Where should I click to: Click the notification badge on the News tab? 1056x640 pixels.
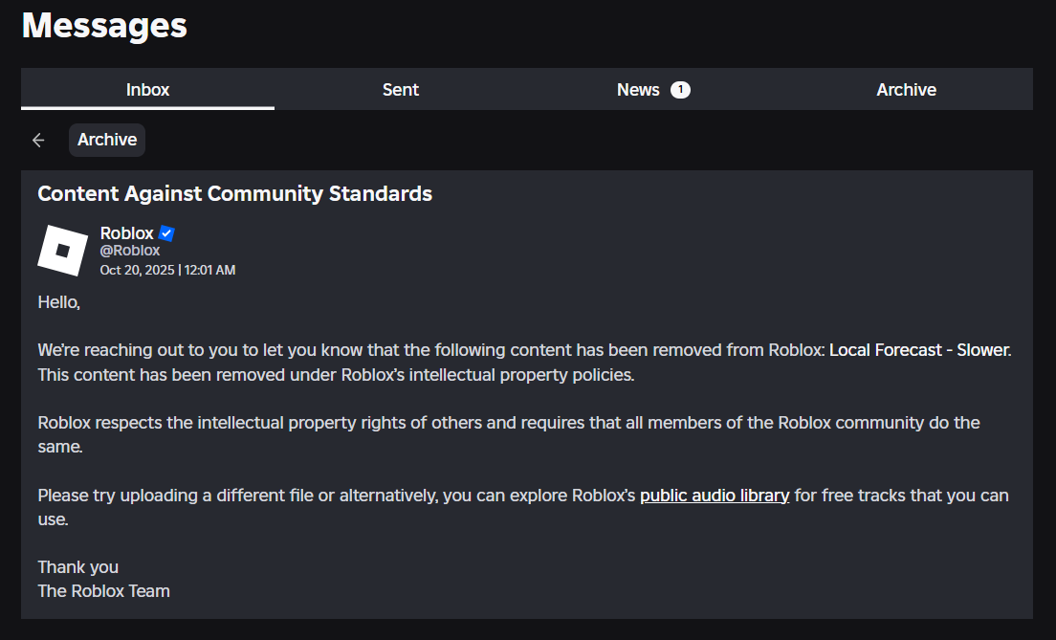click(x=680, y=89)
